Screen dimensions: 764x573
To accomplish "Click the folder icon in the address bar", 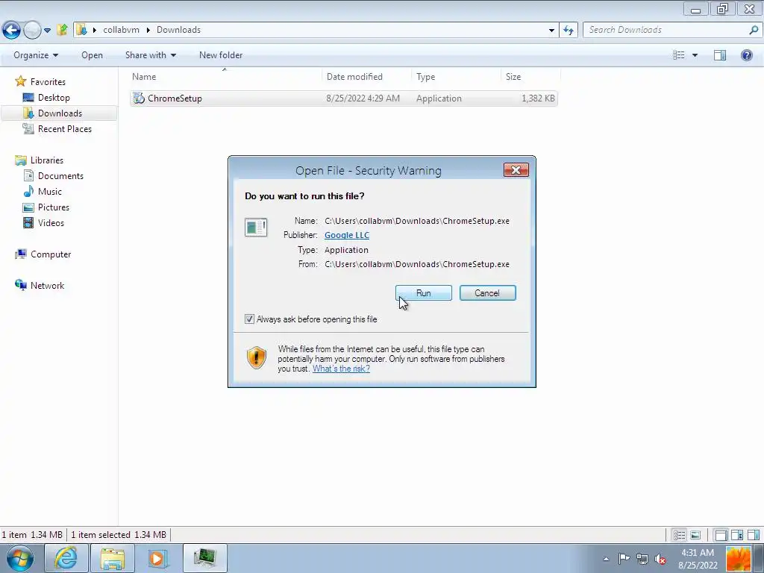I will coord(81,30).
